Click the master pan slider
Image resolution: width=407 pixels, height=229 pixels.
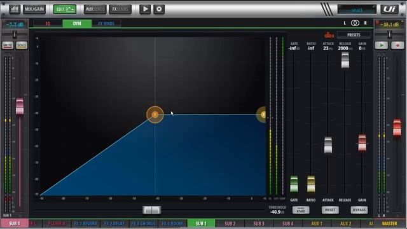click(x=389, y=34)
